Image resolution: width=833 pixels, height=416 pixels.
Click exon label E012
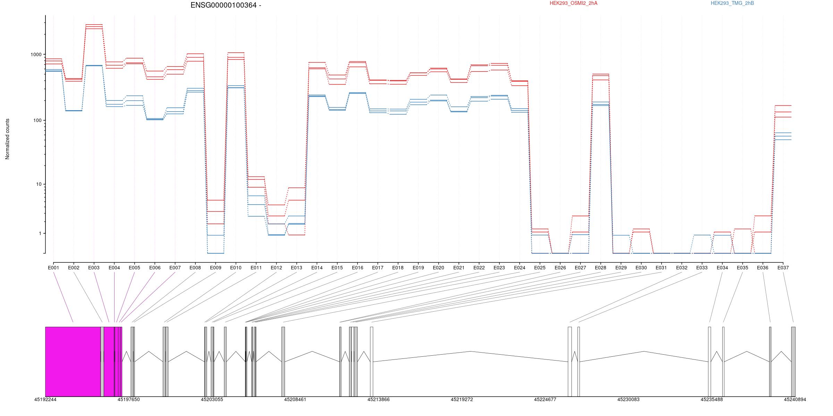[x=276, y=268]
